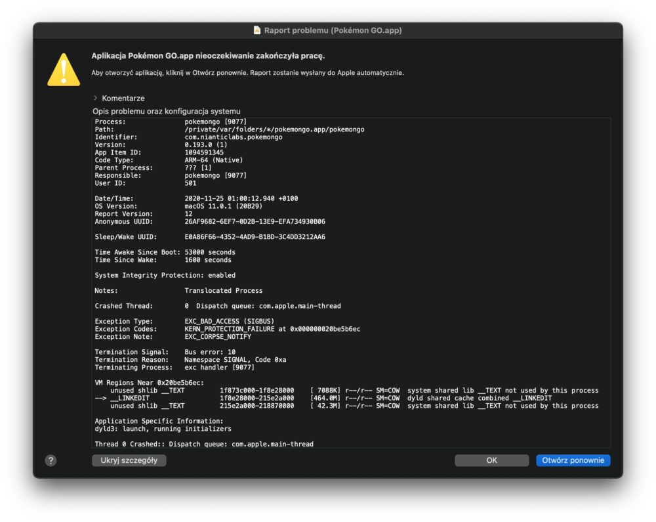Image resolution: width=656 pixels, height=522 pixels.
Task: Click the Anonymous UUID '26AF9682-6EF7-0D2B-13E9-EFA734930B06'
Action: [255, 221]
